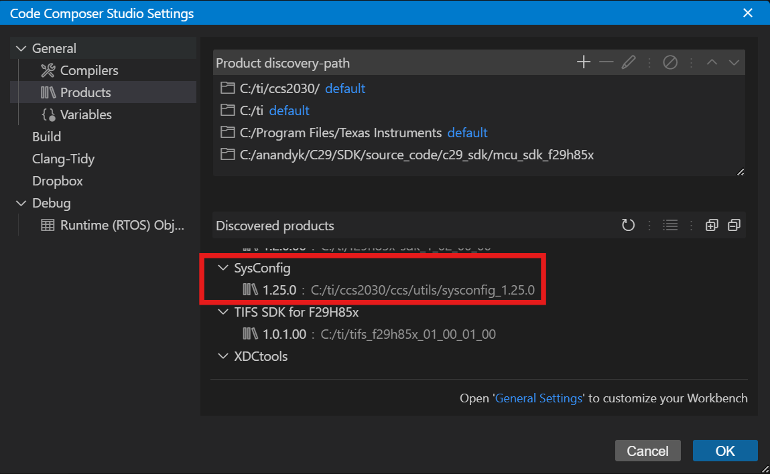770x474 pixels.
Task: Collapse the General section in the sidebar
Action: (x=22, y=48)
